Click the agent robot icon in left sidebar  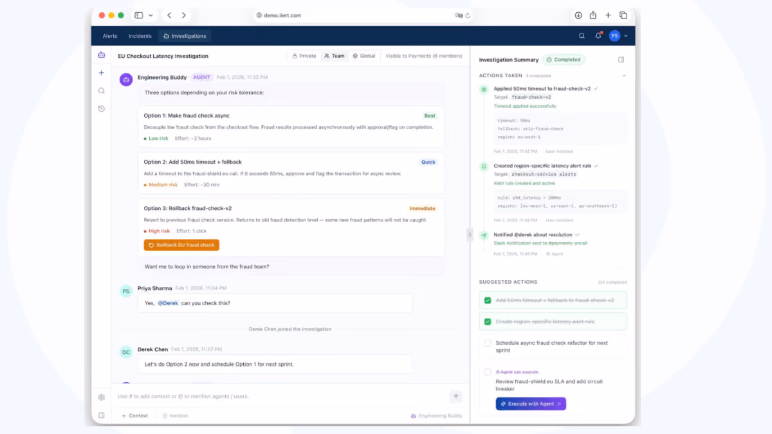(102, 55)
